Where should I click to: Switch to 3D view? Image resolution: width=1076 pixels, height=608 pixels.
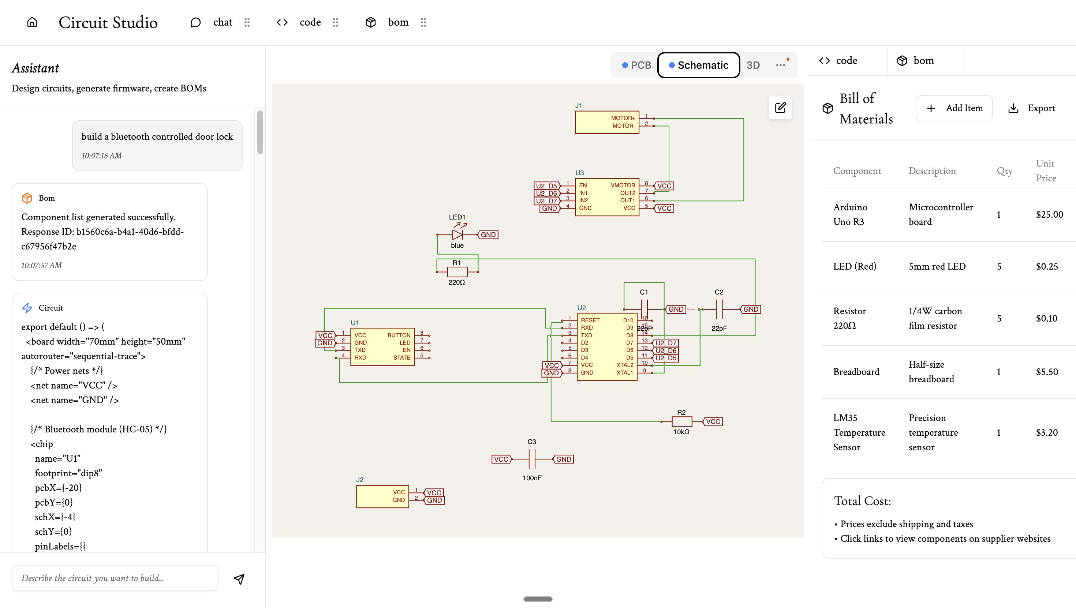(x=753, y=65)
